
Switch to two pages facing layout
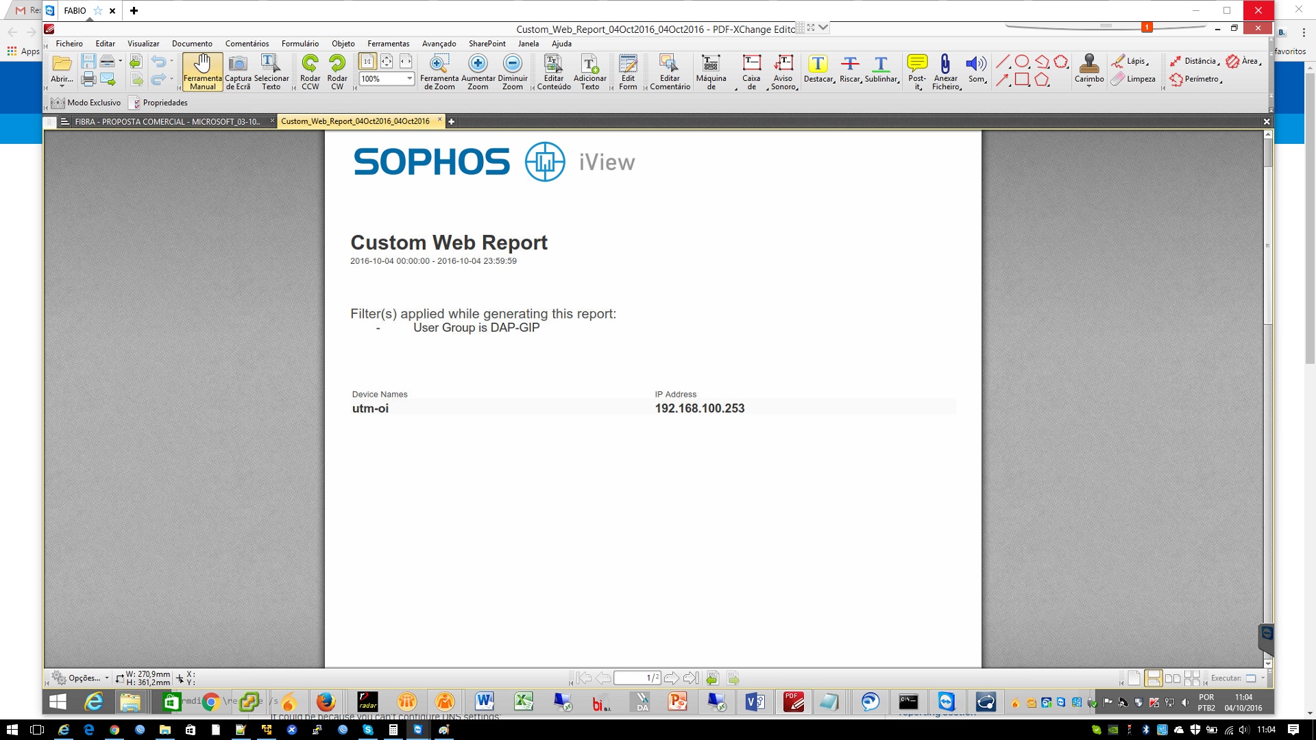[1173, 678]
